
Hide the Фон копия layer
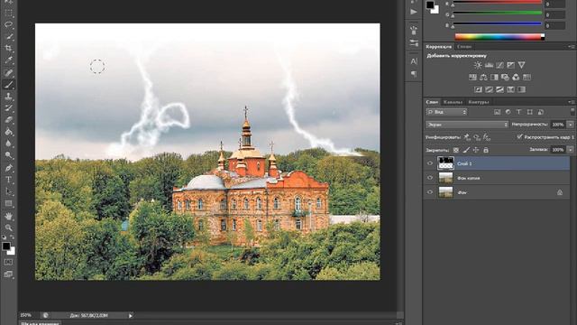coord(430,178)
